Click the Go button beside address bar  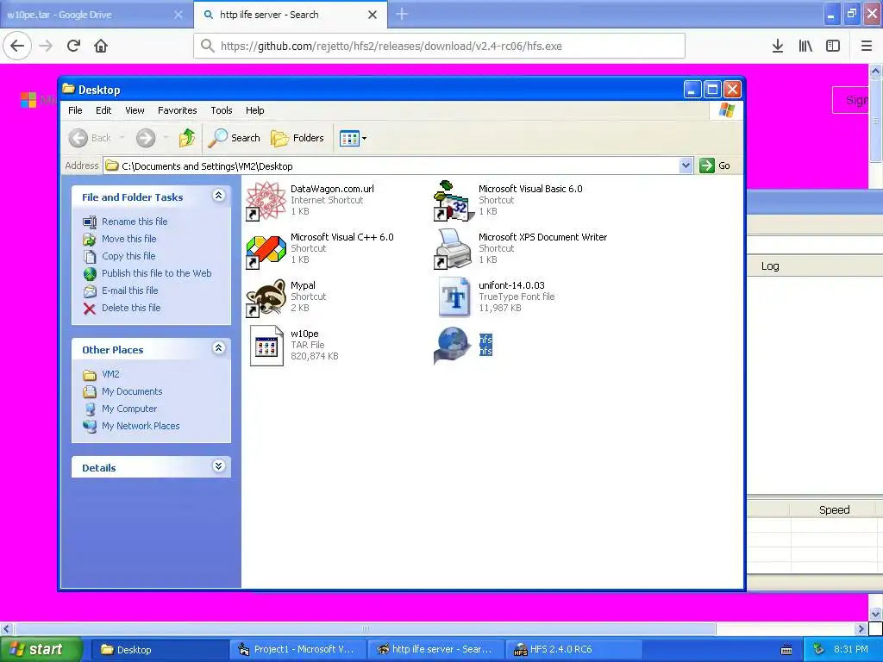pyautogui.click(x=715, y=165)
